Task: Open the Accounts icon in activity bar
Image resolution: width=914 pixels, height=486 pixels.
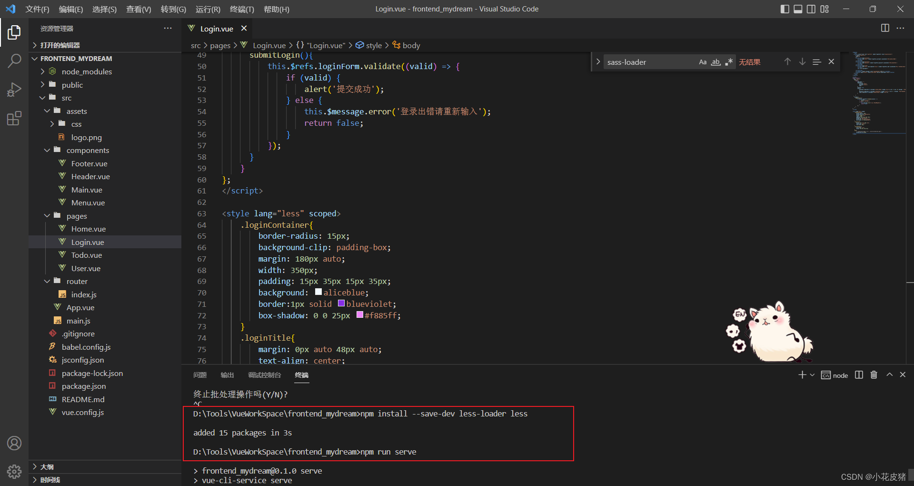Action: 14,443
